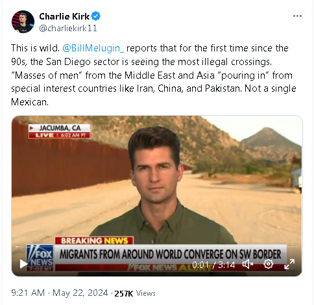Play the embedded Fox News video

click(x=23, y=264)
